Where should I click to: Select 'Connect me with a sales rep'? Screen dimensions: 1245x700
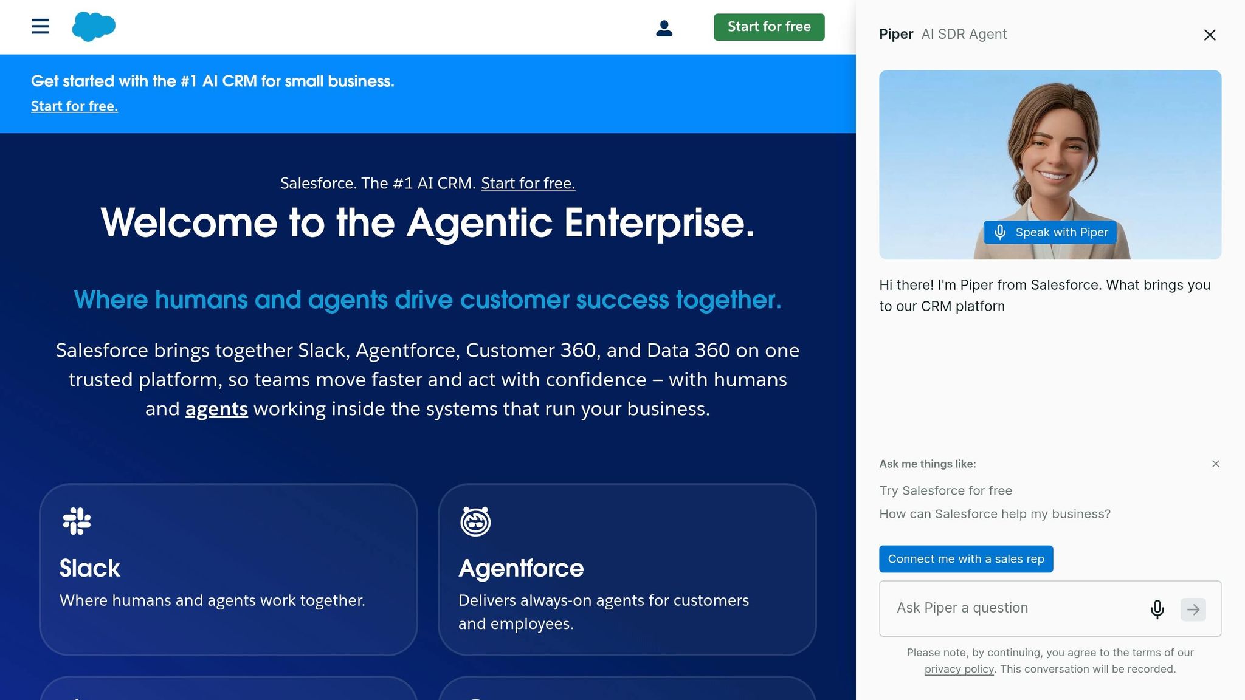(966, 558)
